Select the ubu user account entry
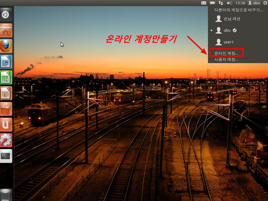 pos(227,30)
